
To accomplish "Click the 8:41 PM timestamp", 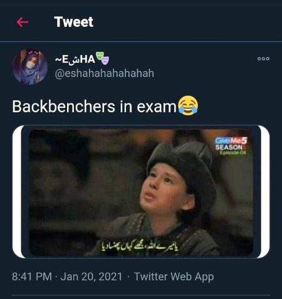I will [32, 276].
